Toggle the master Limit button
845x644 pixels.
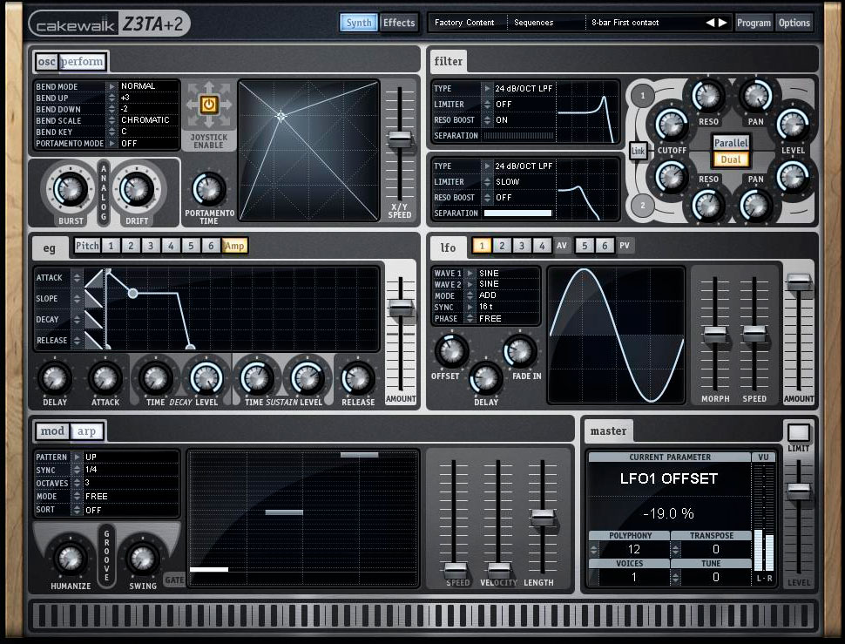tap(798, 432)
